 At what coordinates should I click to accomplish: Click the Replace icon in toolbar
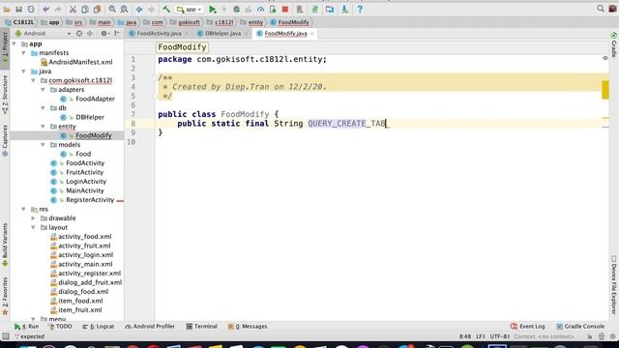[x=124, y=9]
